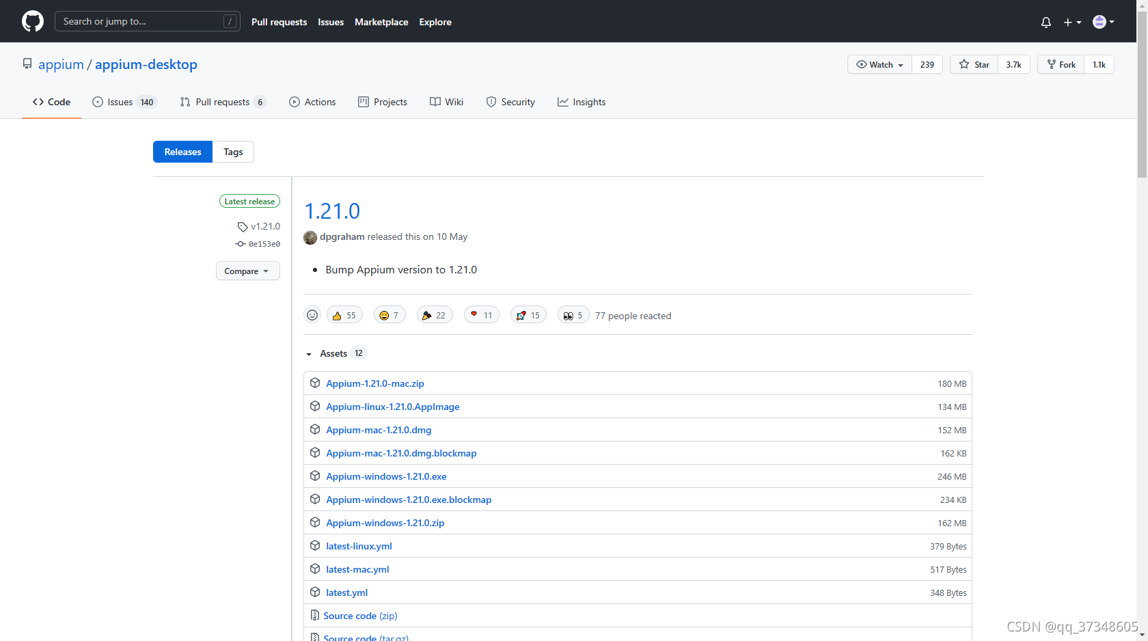Open the GitHub home logo

tap(33, 21)
